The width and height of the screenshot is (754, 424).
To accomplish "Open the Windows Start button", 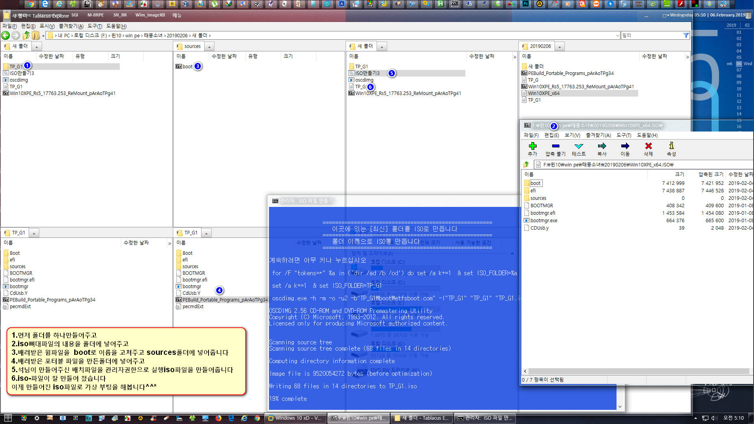I will click(x=8, y=419).
